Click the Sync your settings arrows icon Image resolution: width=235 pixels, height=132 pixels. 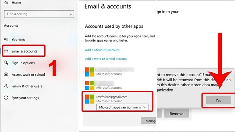pos(6,98)
